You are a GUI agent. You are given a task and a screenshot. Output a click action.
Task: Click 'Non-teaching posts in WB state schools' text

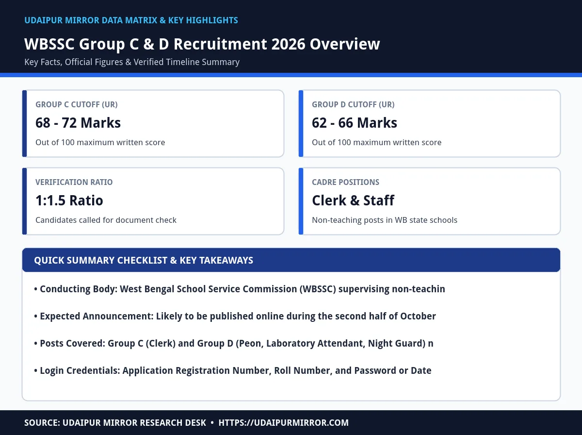(385, 220)
